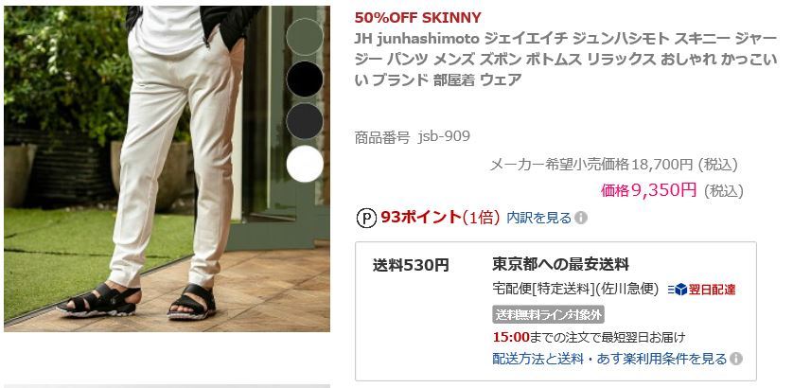This screenshot has width=793, height=388.
Task: Open 配送方法と送料・あす楽利用条件を見る link
Action: (609, 359)
